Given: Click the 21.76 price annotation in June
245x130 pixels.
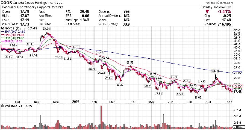Looking at the screenshot, I should (174, 77).
